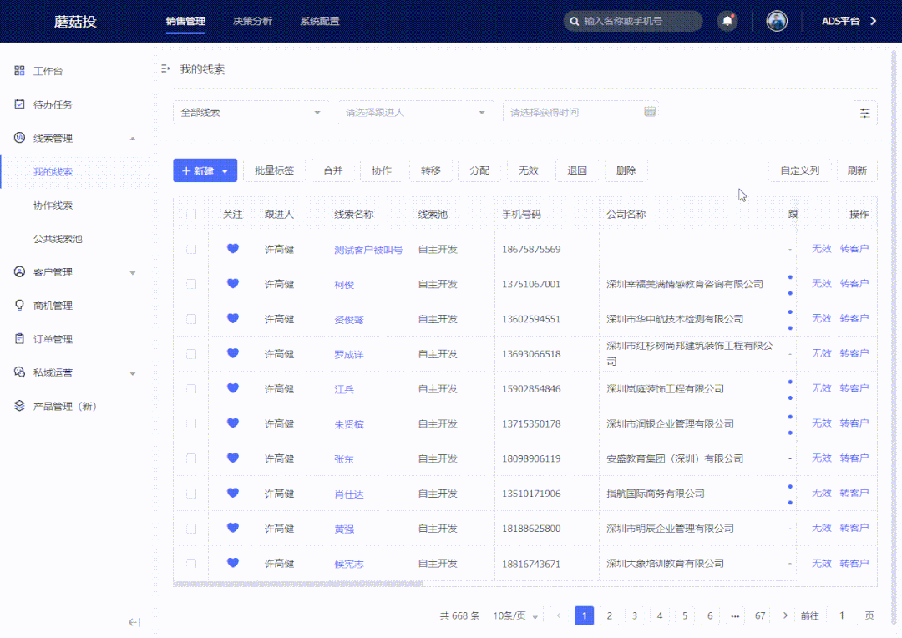Viewport: 902px width, 638px height.
Task: Click the 转客户 link on the 黄强 row
Action: click(x=854, y=528)
